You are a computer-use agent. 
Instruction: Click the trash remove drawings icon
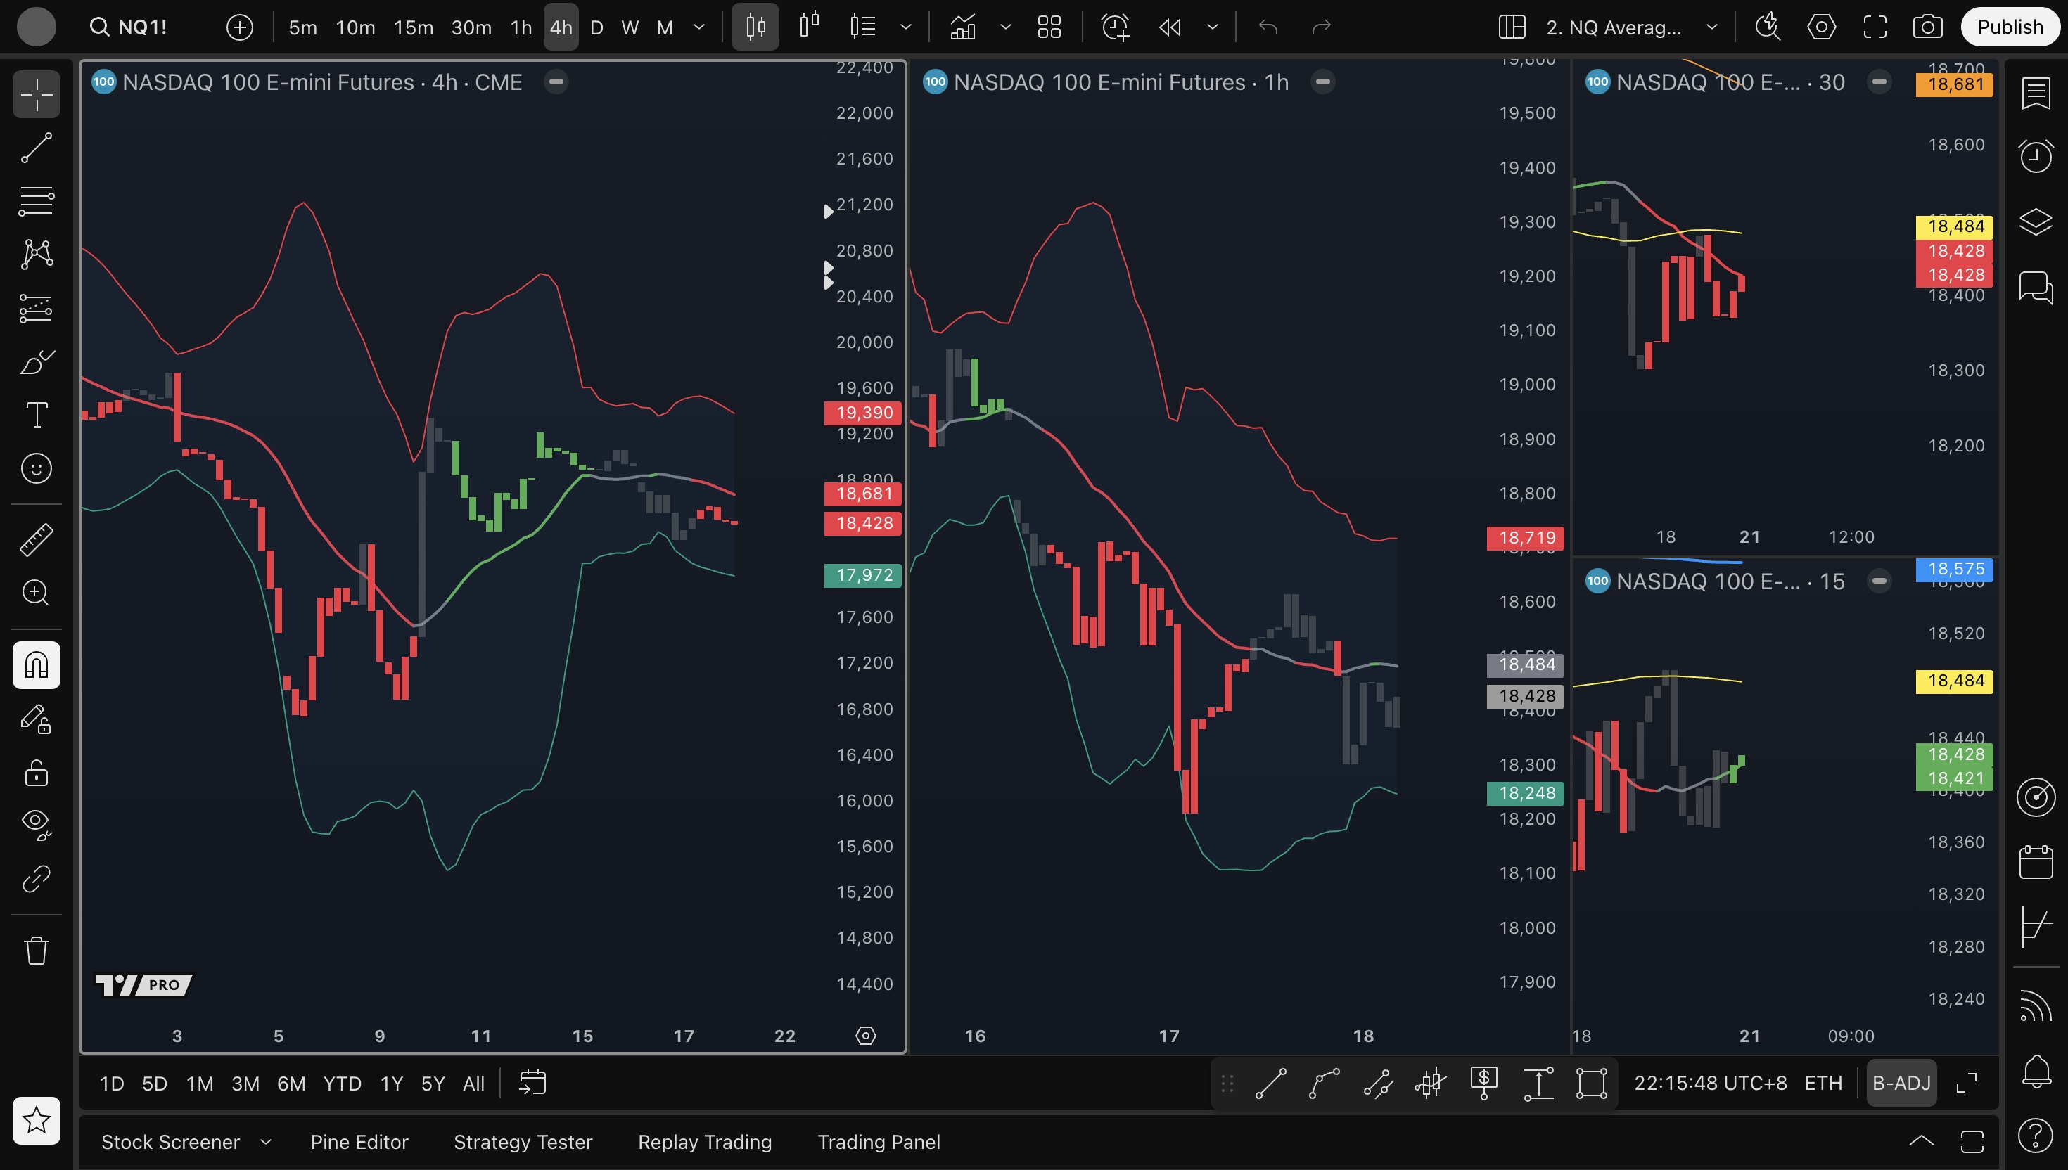pos(36,951)
